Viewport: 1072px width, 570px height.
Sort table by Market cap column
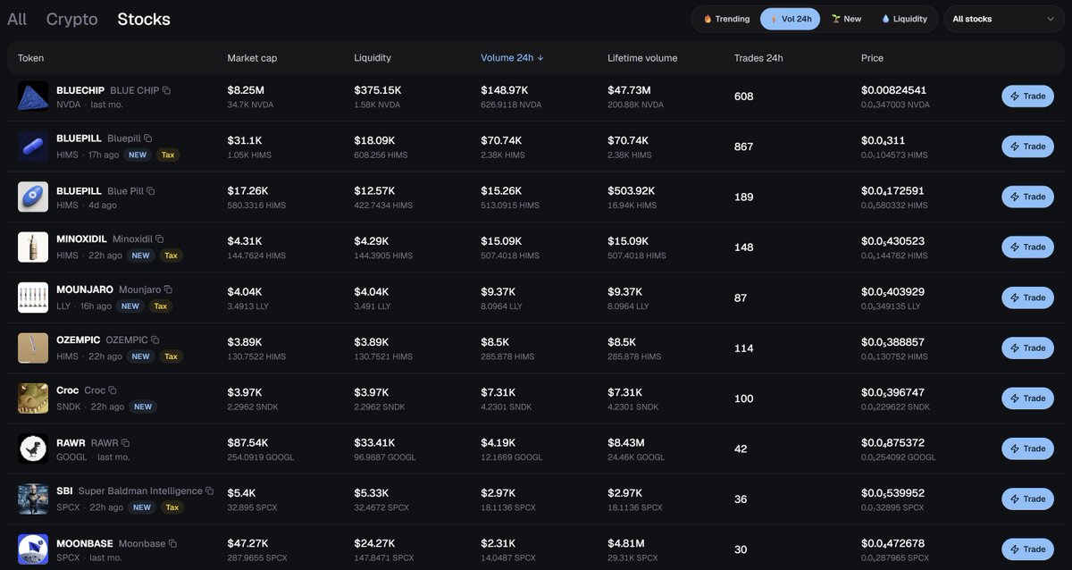[252, 58]
